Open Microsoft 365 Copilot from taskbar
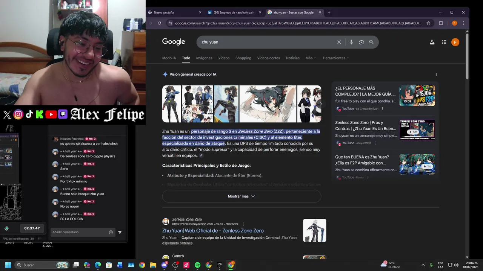This screenshot has width=483, height=271. click(87, 265)
